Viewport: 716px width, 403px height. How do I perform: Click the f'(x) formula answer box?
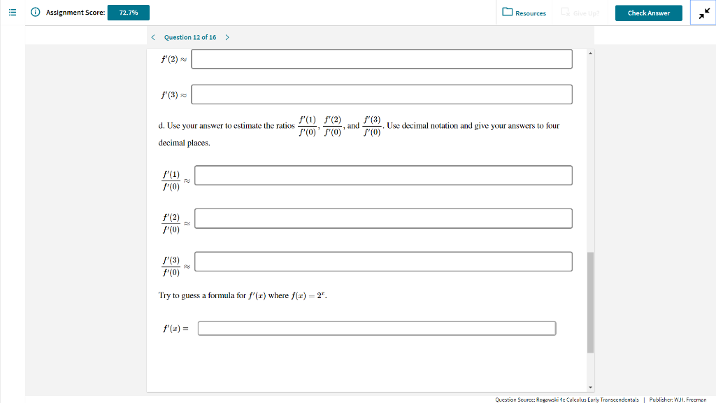point(377,327)
